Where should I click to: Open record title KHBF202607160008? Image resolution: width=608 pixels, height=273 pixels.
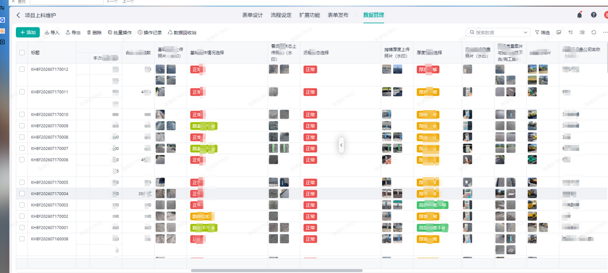[x=50, y=239]
